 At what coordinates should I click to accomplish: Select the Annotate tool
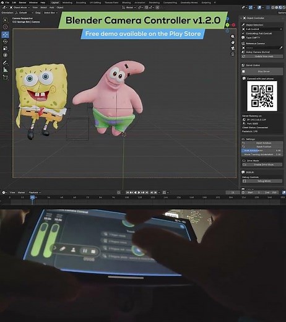coord(6,63)
